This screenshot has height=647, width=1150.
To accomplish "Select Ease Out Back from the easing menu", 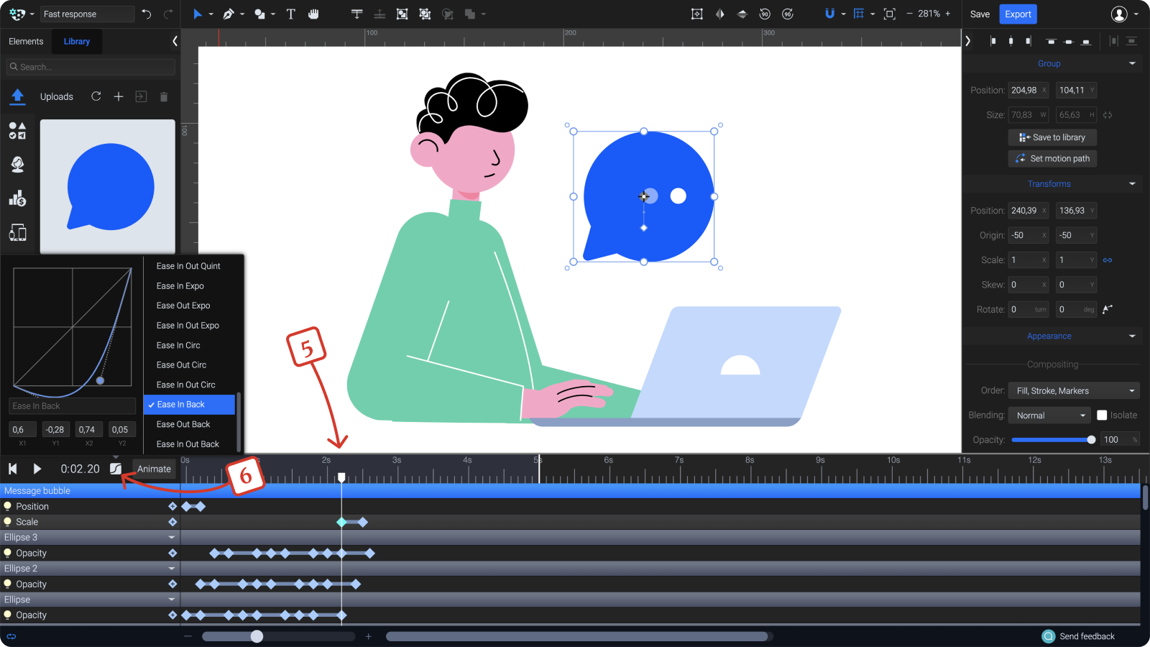I will tap(183, 424).
